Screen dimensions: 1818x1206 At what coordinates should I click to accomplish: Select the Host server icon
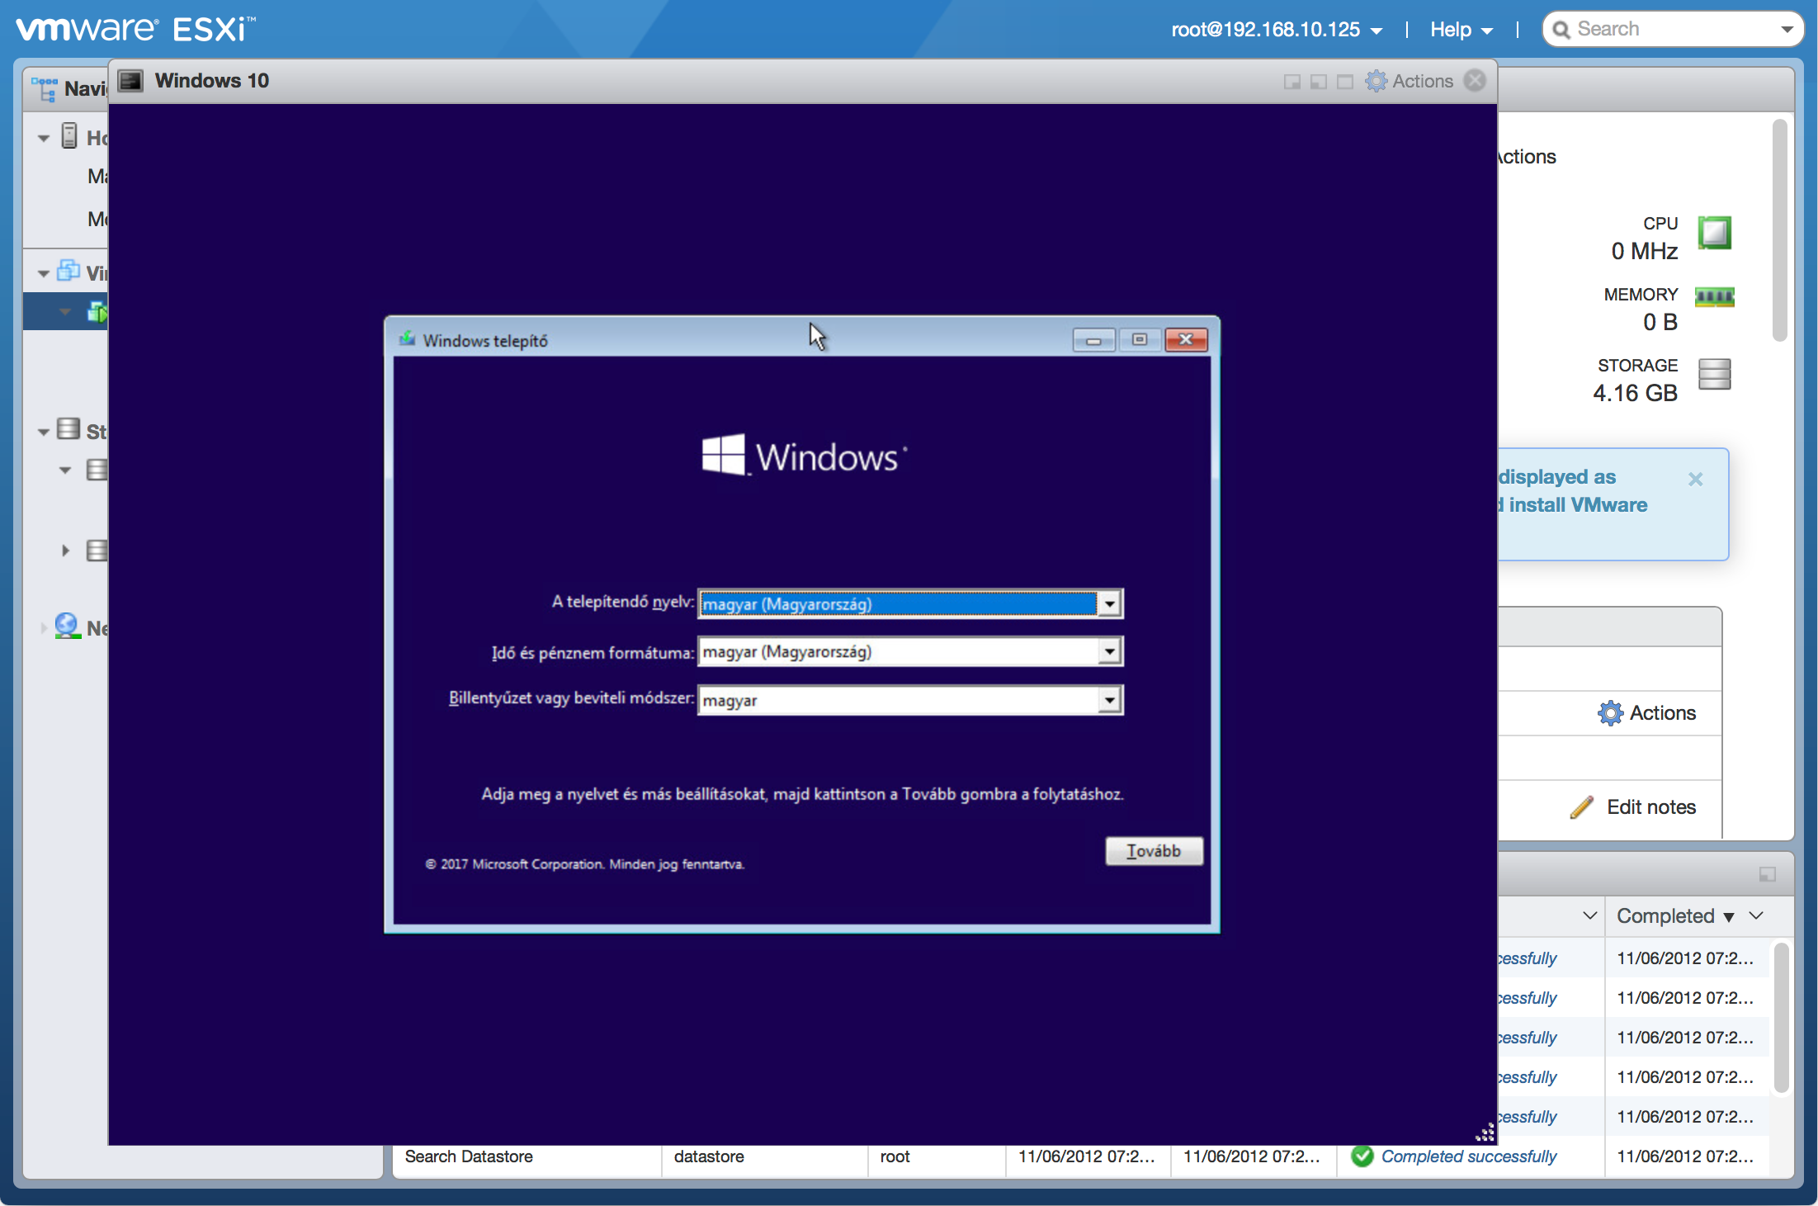tap(69, 136)
